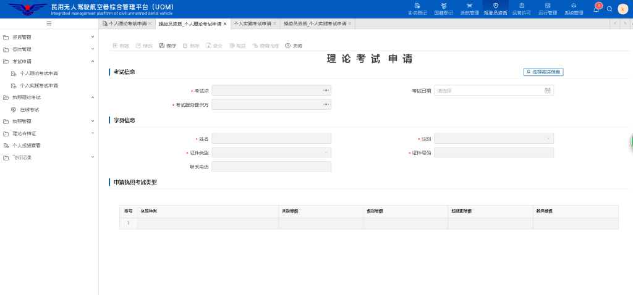The image size is (633, 295).
Task: Click the 教员等级 column header
Action: (576, 212)
